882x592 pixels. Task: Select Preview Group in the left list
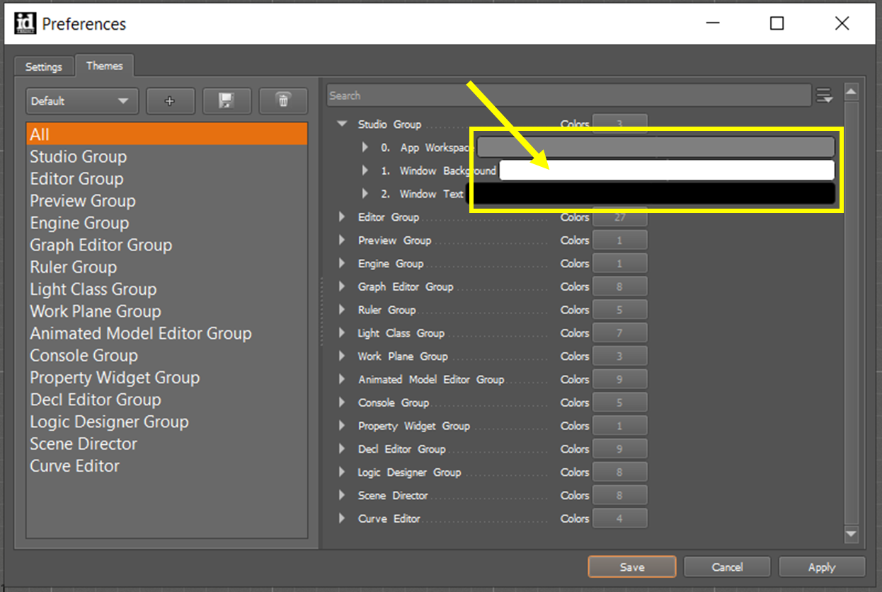[167, 201]
